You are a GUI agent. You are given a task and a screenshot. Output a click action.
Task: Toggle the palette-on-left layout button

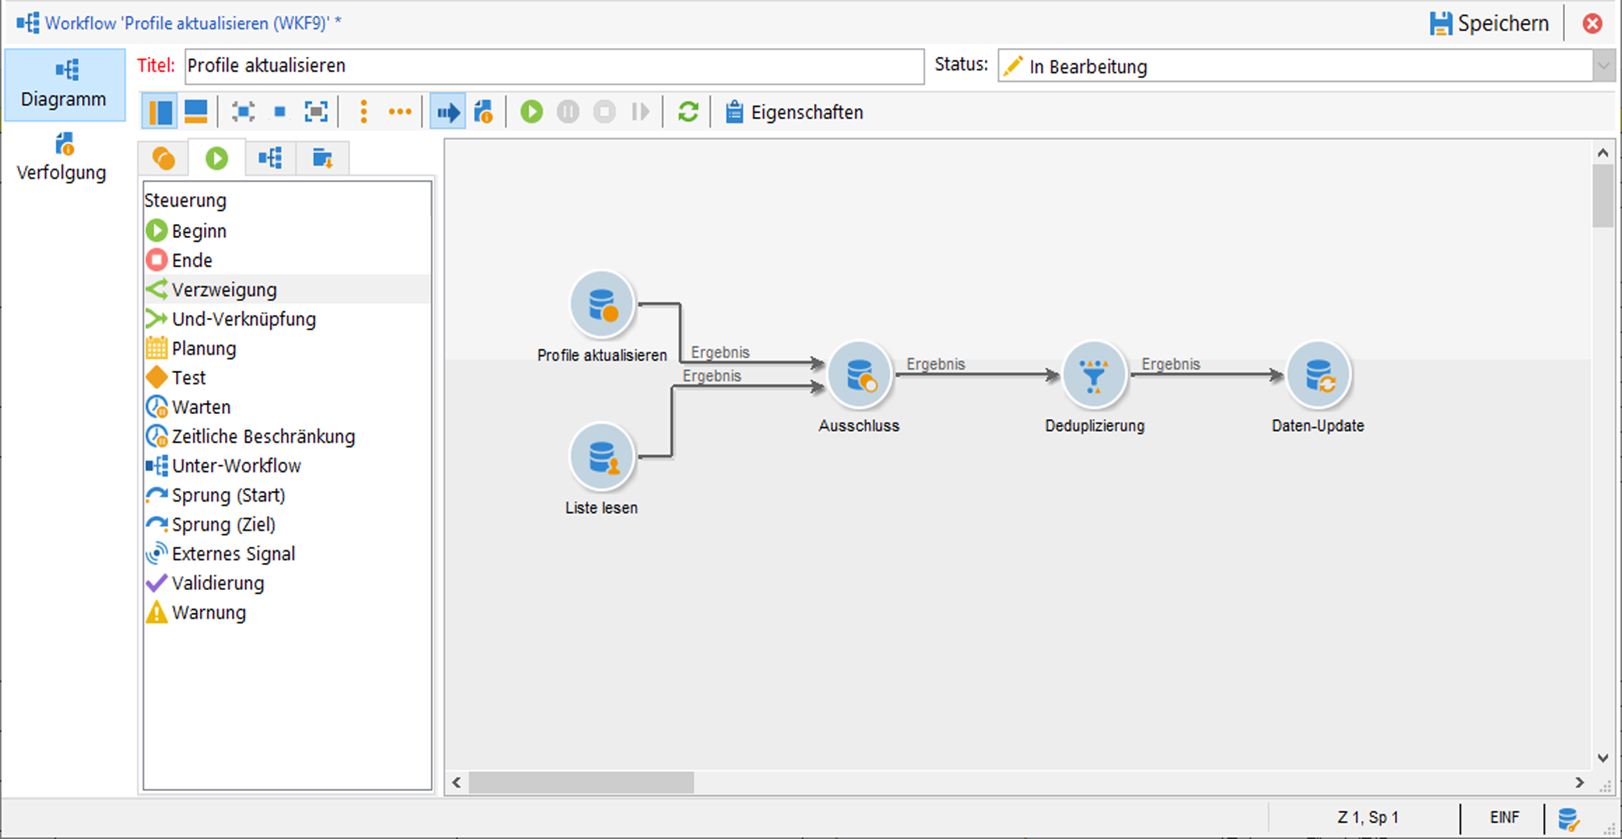click(x=159, y=112)
